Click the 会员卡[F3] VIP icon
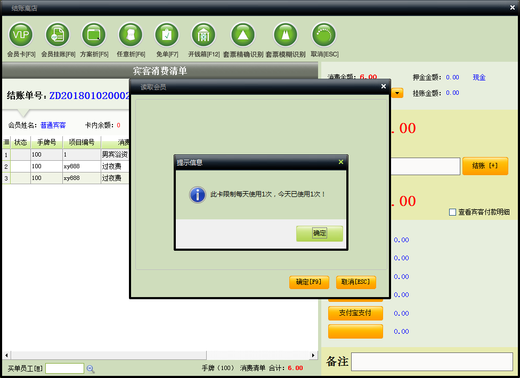Image resolution: width=520 pixels, height=378 pixels. tap(21, 35)
